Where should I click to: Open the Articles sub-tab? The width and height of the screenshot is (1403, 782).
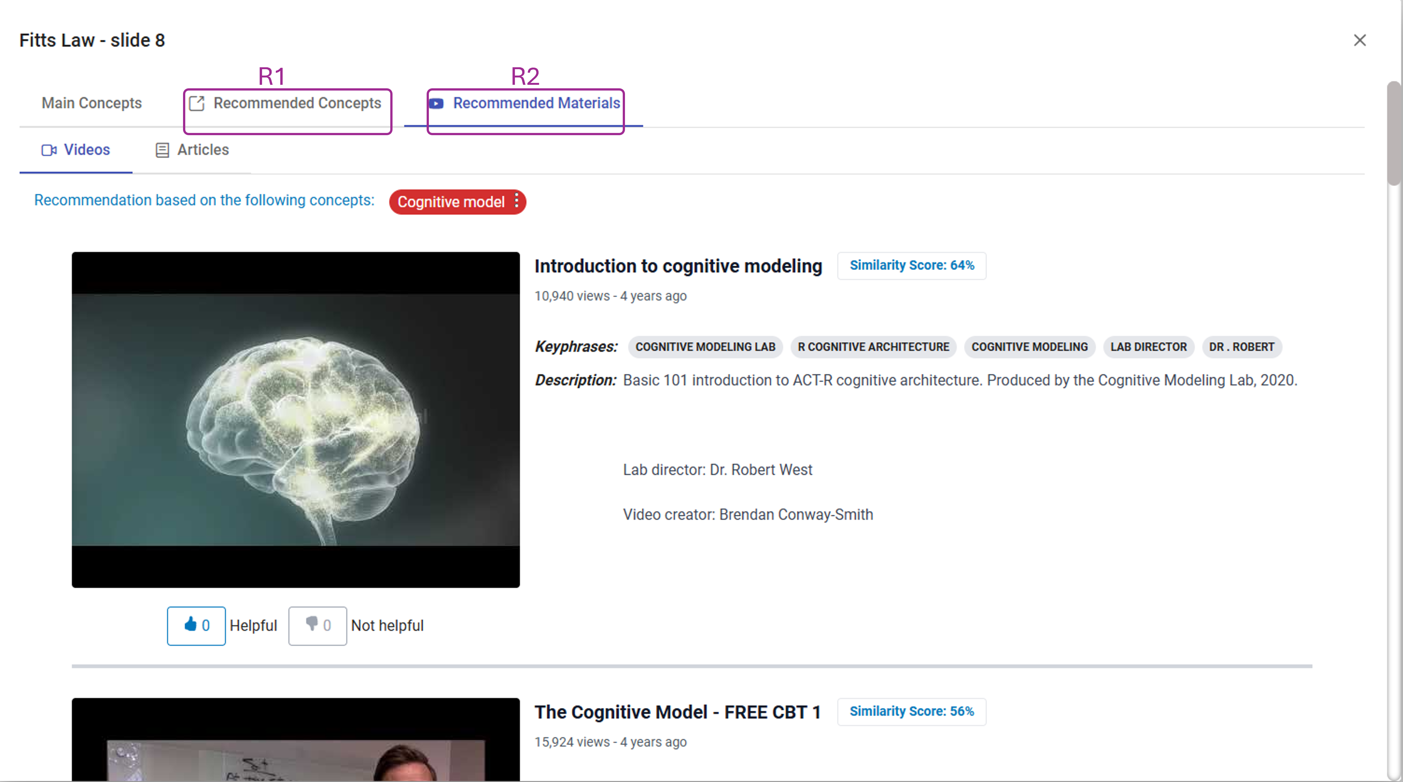pyautogui.click(x=202, y=150)
